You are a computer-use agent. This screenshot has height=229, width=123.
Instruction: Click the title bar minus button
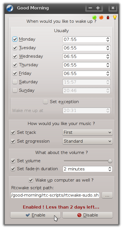(x=90, y=8)
